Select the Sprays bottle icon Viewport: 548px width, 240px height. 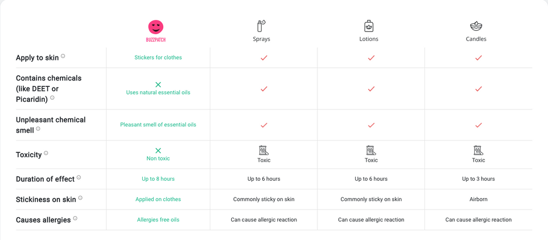click(x=261, y=26)
